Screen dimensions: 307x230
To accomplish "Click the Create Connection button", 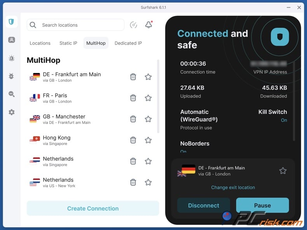I will click(93, 208).
